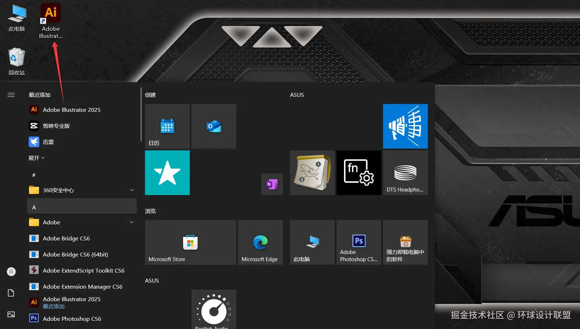Launch Adobe Photoshop CS6 from app list

pos(82,319)
